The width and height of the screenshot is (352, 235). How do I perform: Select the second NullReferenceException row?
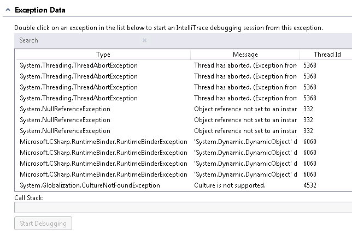pyautogui.click(x=64, y=120)
